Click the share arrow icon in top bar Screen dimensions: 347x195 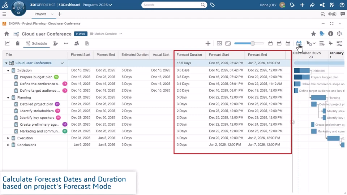tap(312, 5)
